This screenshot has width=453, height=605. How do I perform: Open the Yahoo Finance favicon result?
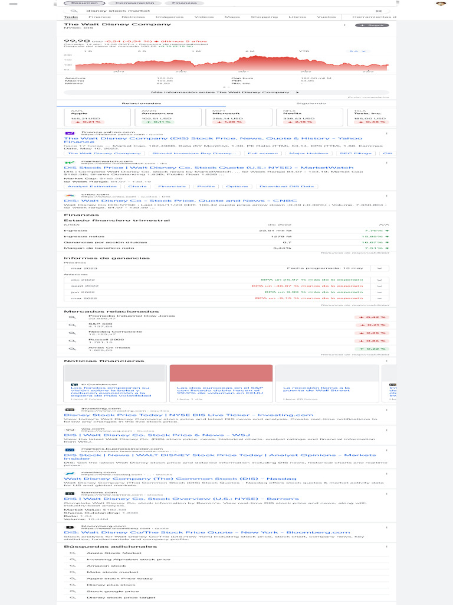tap(70, 133)
